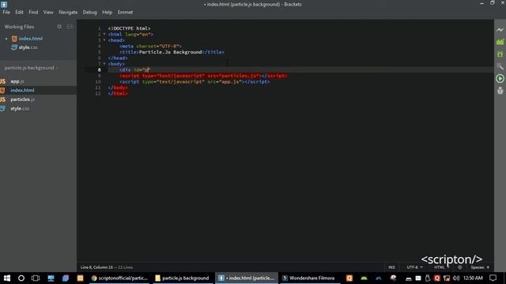
Task: Click orange Q icon on taskbar
Action: [x=349, y=278]
